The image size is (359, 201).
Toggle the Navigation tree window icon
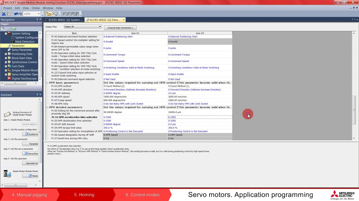click(x=48, y=14)
